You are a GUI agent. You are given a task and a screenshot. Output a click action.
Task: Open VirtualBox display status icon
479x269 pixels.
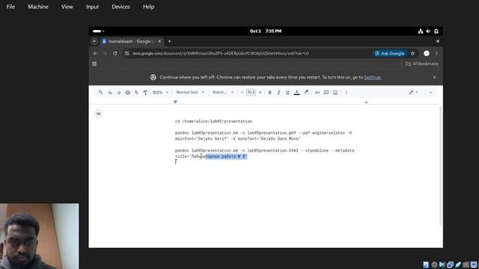(x=474, y=265)
